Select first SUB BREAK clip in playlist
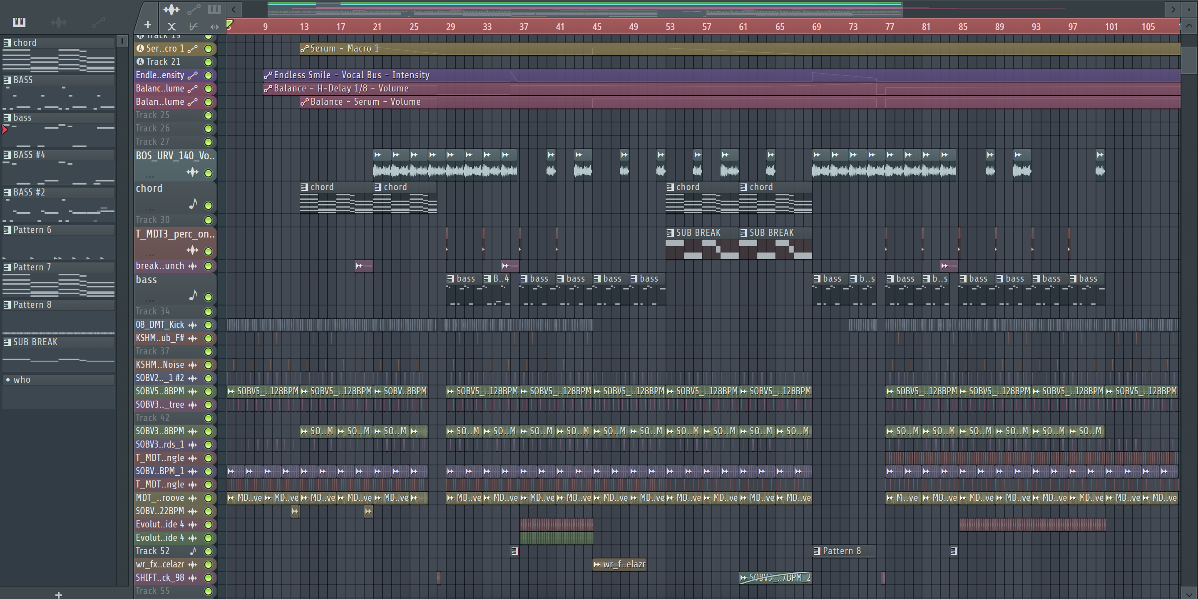The image size is (1198, 599). point(702,243)
